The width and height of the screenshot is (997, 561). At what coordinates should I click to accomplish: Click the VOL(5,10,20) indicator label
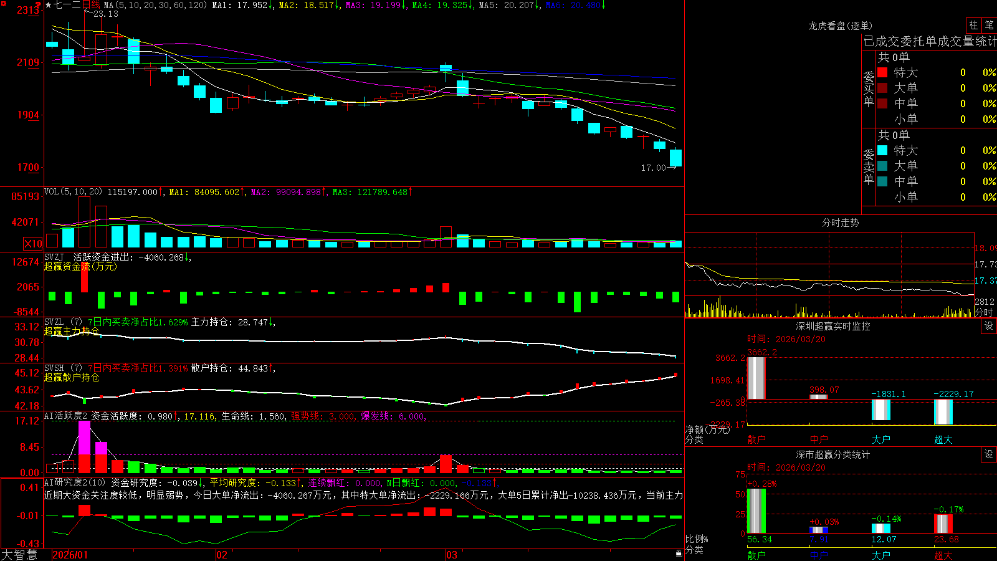73,191
